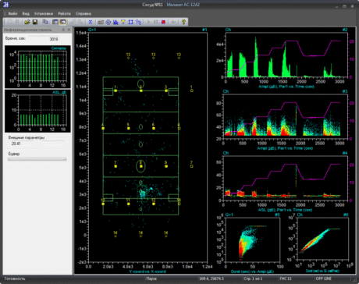Open the Установки menu

[44, 13]
